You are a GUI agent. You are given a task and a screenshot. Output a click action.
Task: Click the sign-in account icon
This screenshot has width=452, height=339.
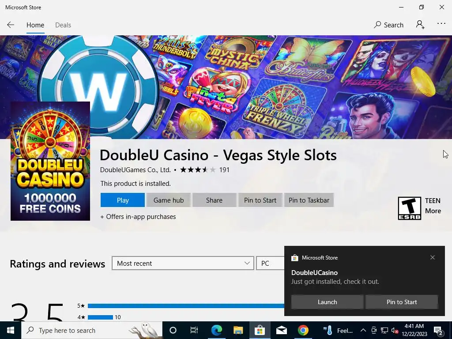tap(420, 25)
